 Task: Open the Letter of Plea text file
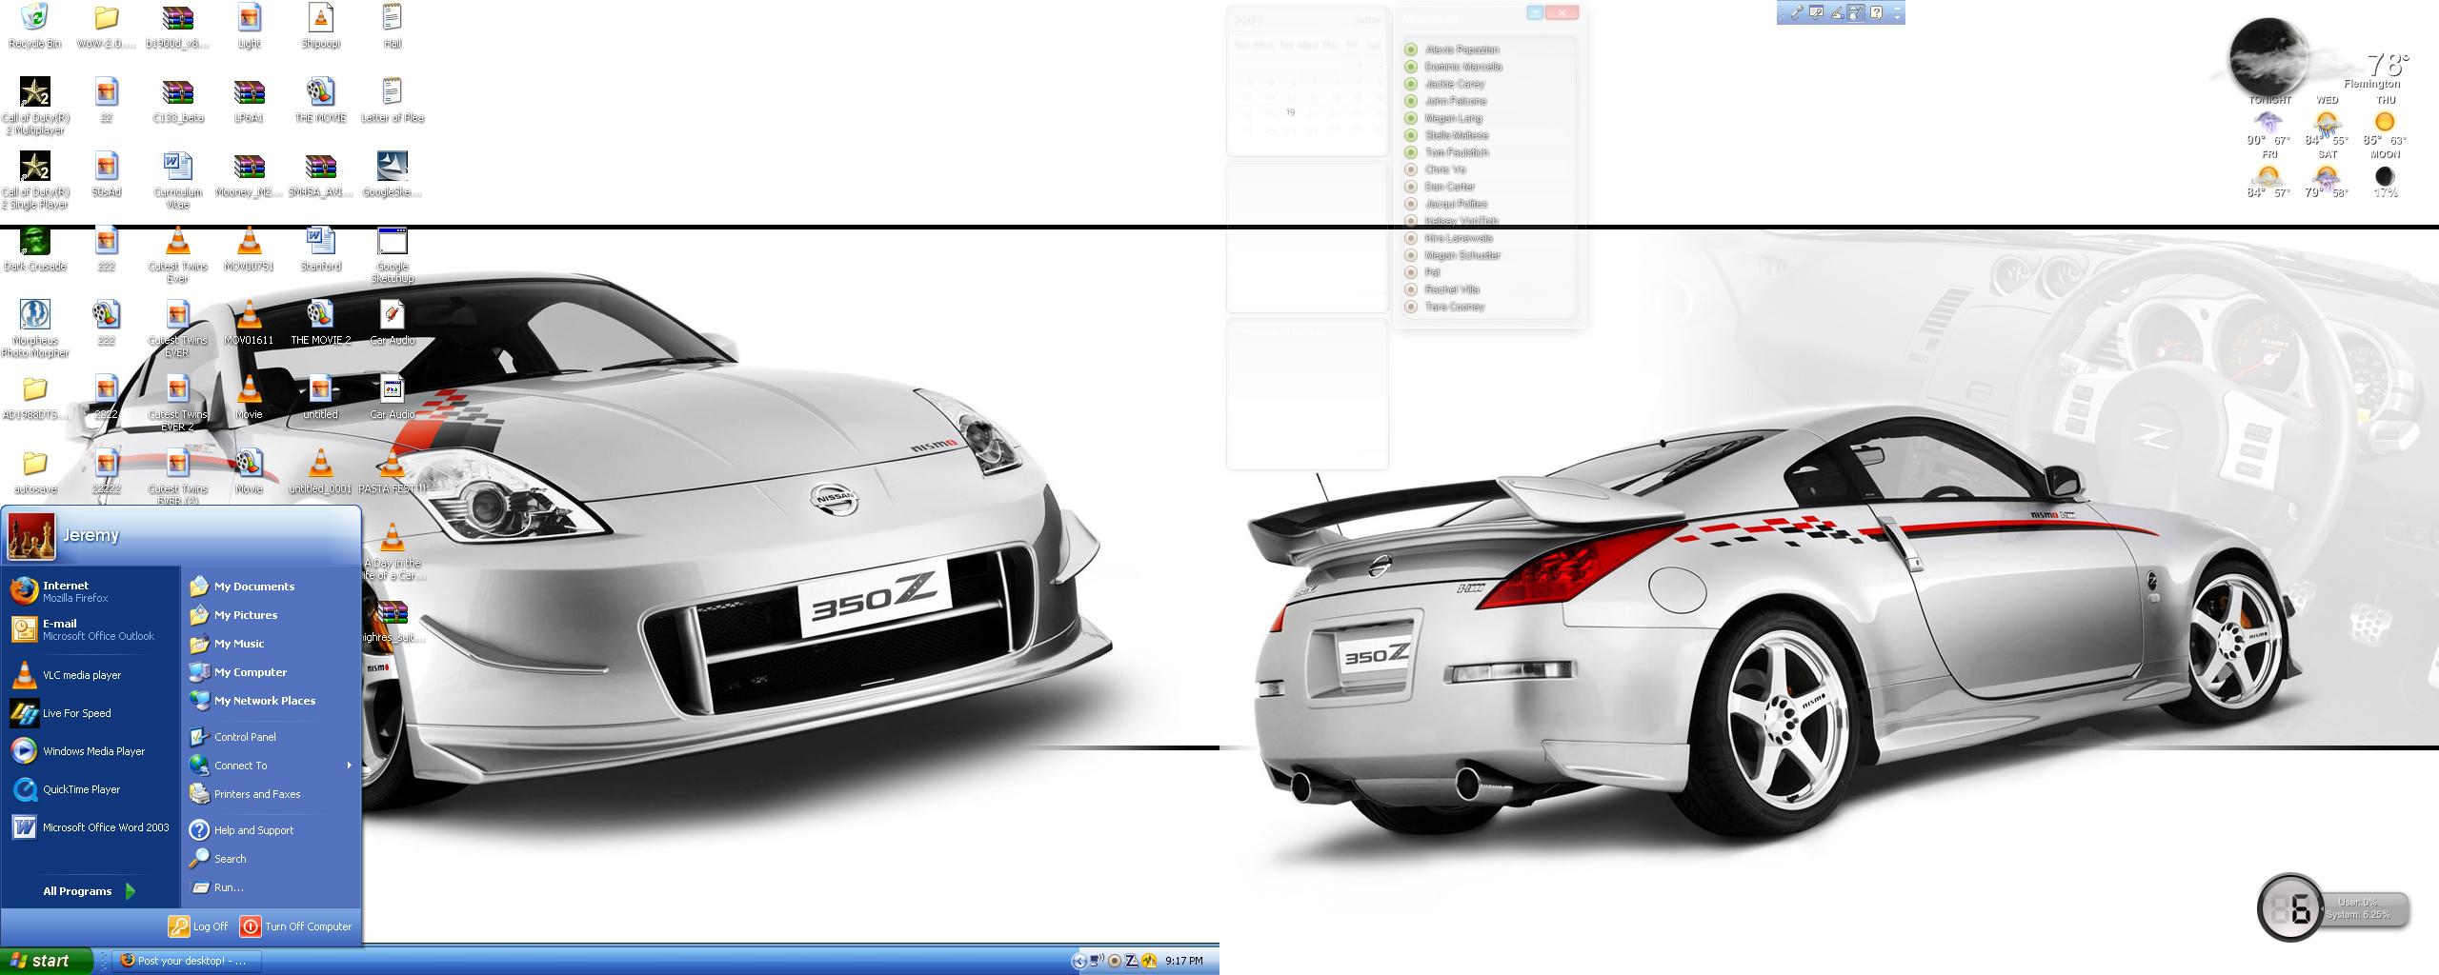click(x=393, y=101)
